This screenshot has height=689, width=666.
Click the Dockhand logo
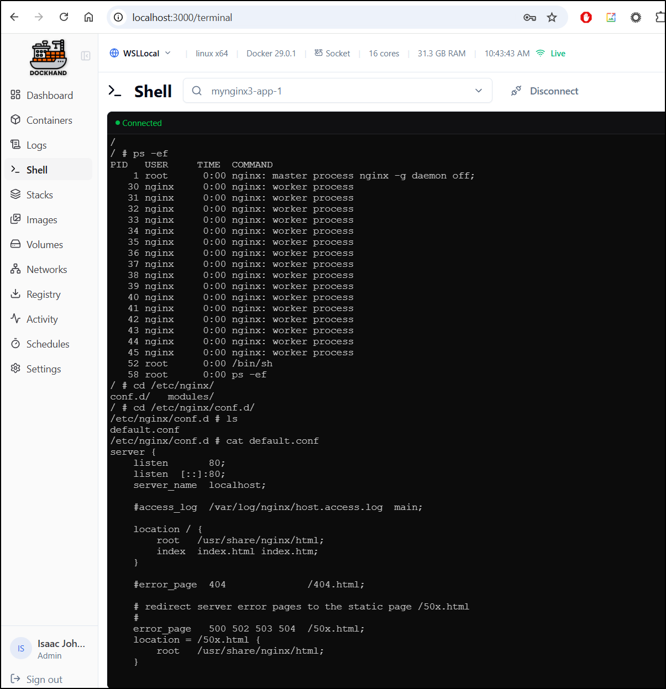point(48,57)
